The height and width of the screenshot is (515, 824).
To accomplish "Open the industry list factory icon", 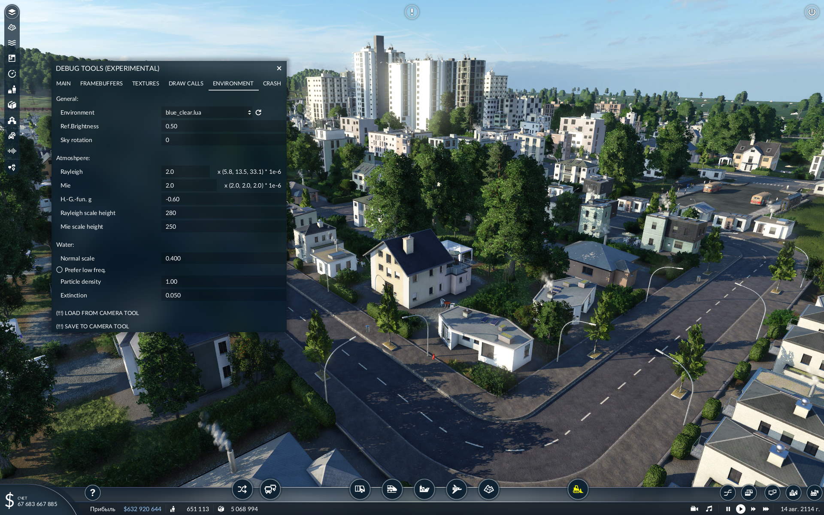I will click(814, 493).
